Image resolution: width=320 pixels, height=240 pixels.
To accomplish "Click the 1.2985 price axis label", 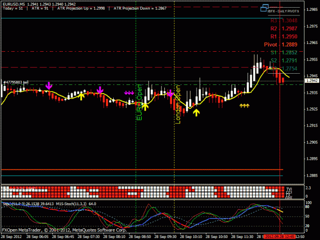I will (312, 9).
